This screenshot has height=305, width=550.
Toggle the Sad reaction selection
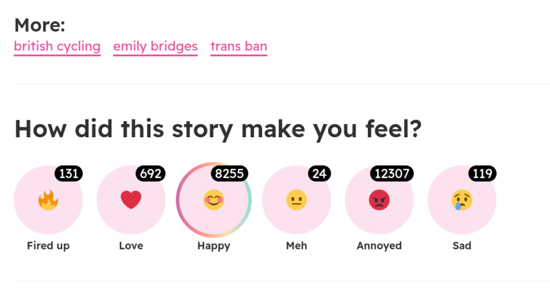pyautogui.click(x=462, y=200)
